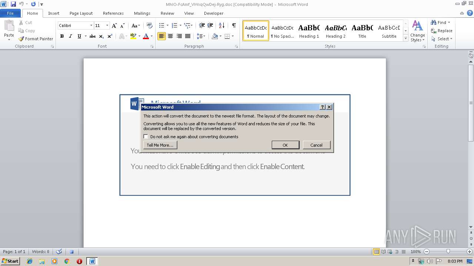
Task: Select the Format Painter tool
Action: click(x=36, y=39)
